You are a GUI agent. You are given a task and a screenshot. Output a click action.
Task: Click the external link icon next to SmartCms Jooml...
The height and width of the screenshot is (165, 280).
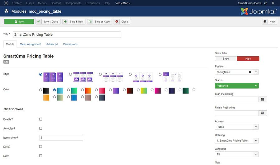265,3
